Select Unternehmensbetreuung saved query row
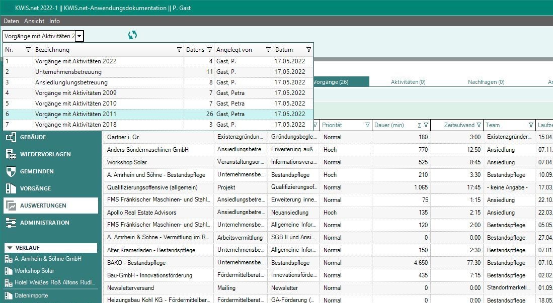 point(158,72)
